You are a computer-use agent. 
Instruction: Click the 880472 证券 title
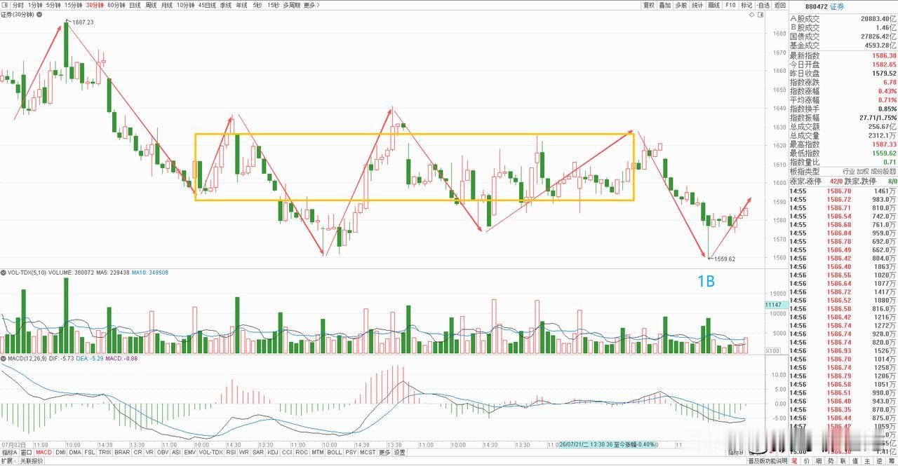point(825,6)
